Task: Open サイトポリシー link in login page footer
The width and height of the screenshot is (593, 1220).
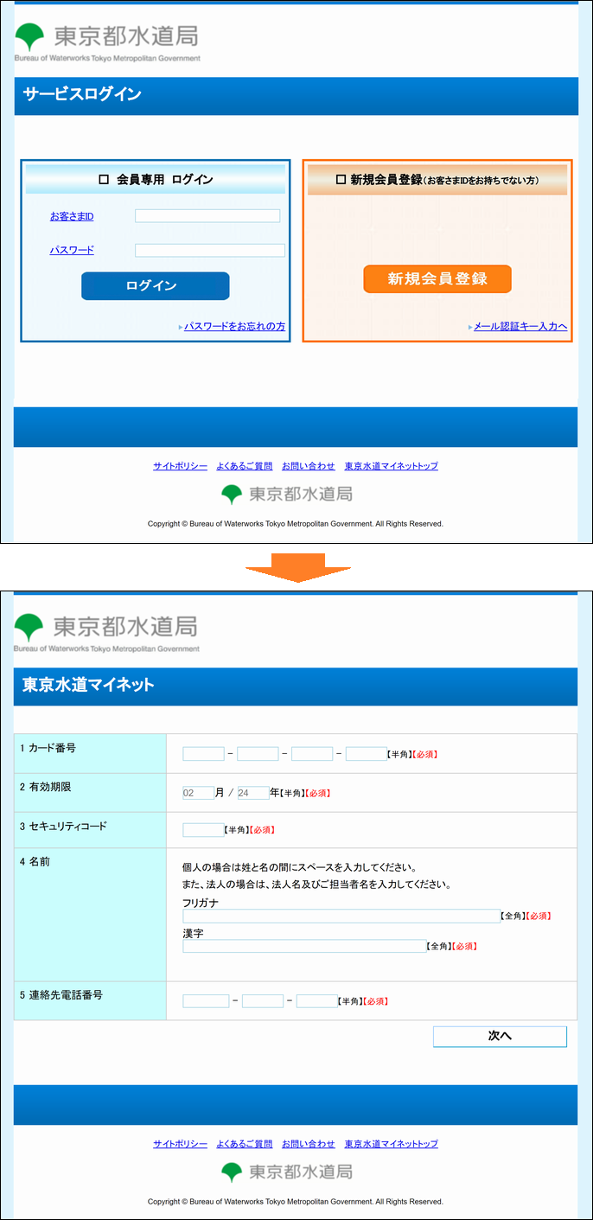Action: tap(180, 466)
